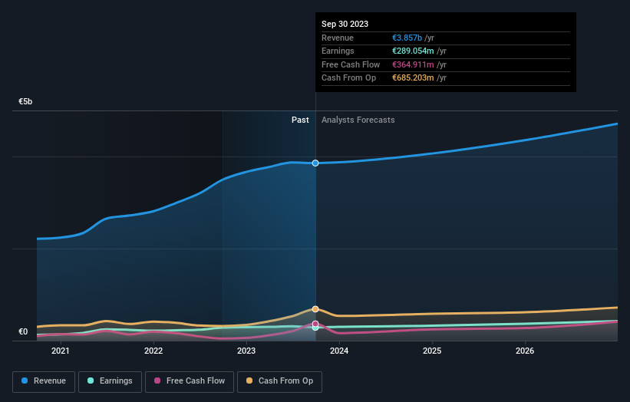Screen dimensions: 630x402
Task: Click the €3.857b revenue value in tooltip
Action: click(x=407, y=38)
